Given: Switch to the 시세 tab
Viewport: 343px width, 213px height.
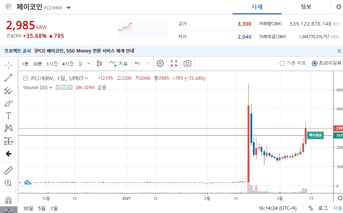Looking at the screenshot, I should (x=257, y=7).
